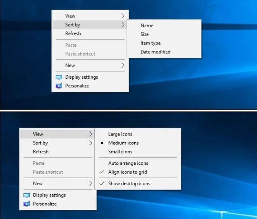The height and width of the screenshot is (219, 257).
Task: Sort desktop icons by Name
Action: [x=164, y=26]
